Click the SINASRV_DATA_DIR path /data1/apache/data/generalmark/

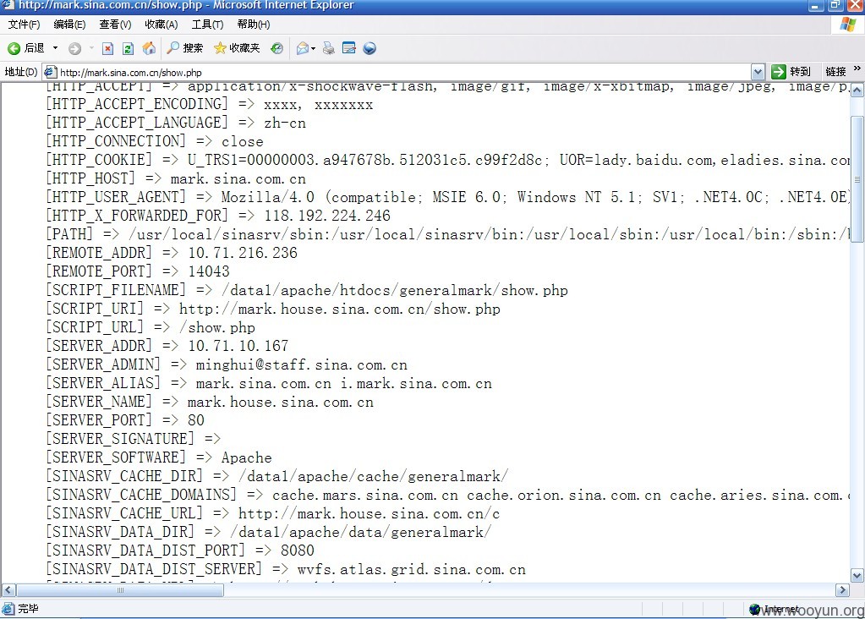point(361,533)
